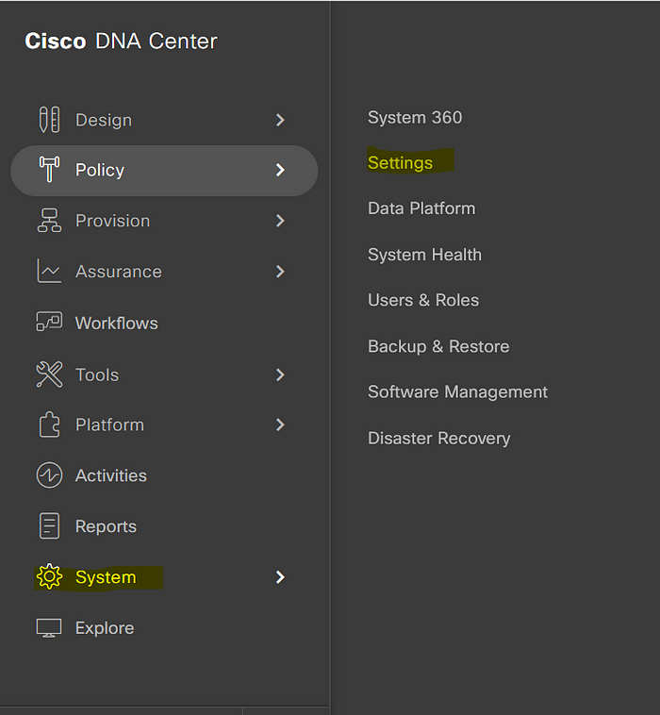Open Settings under System
The image size is (660, 715).
(400, 163)
